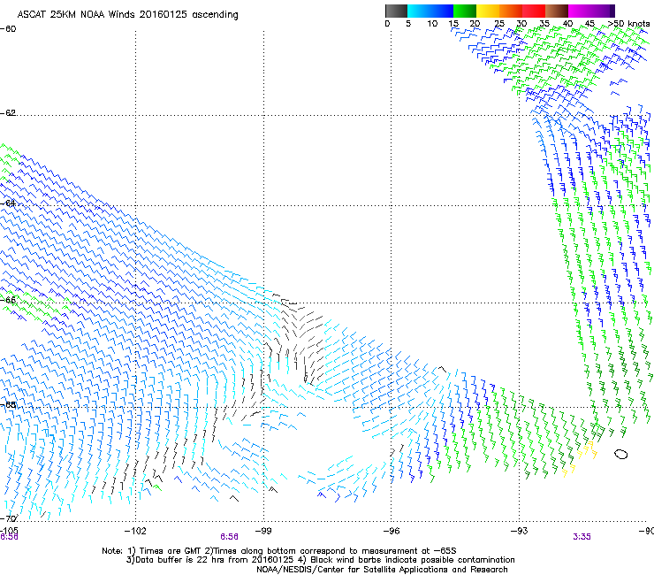
Task: Click the '-62' latitude axis label
Action: tap(8, 113)
